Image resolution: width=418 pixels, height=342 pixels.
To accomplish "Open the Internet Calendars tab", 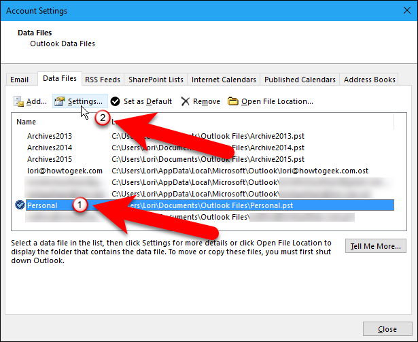I will pyautogui.click(x=224, y=80).
